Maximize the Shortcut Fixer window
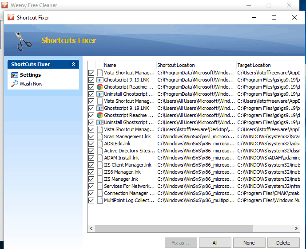 pyautogui.click(x=274, y=17)
